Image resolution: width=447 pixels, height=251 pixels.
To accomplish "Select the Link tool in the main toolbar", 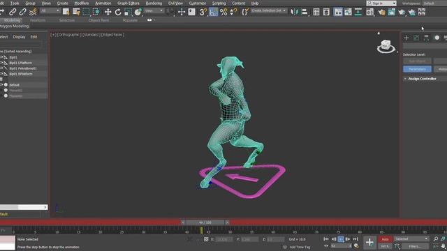I will (x=13, y=12).
